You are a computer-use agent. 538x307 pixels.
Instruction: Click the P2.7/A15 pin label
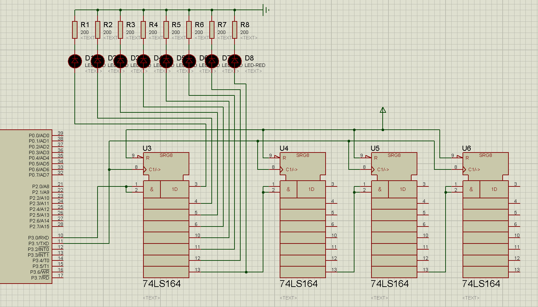(39, 227)
